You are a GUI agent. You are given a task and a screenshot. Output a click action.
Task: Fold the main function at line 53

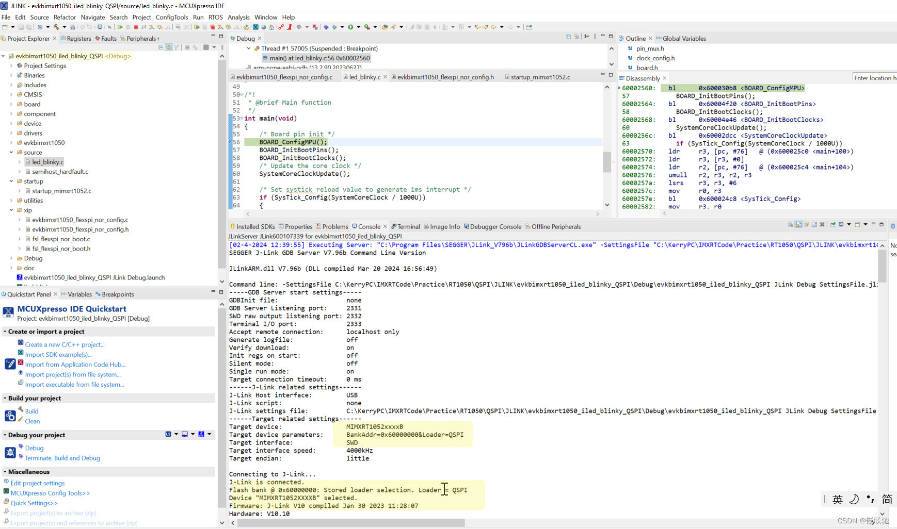tap(242, 119)
